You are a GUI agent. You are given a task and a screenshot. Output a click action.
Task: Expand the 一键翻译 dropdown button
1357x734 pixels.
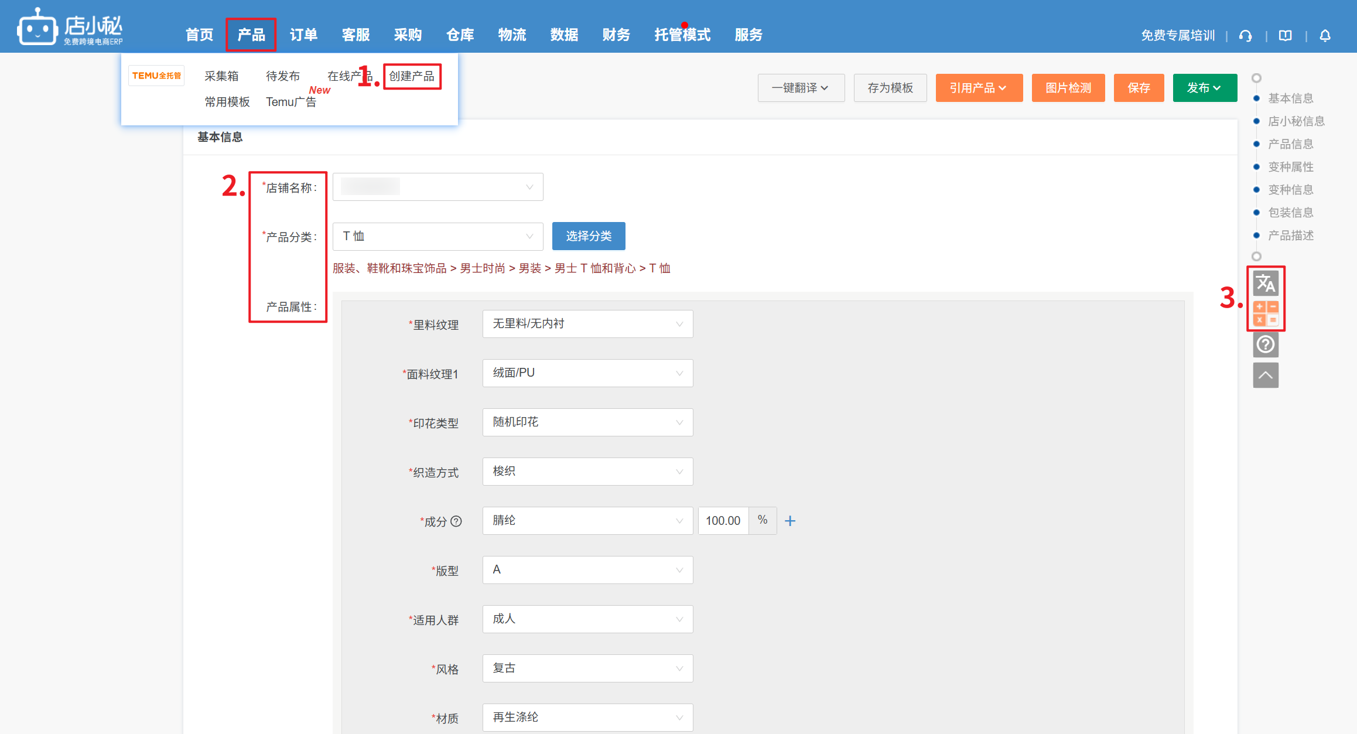(801, 88)
